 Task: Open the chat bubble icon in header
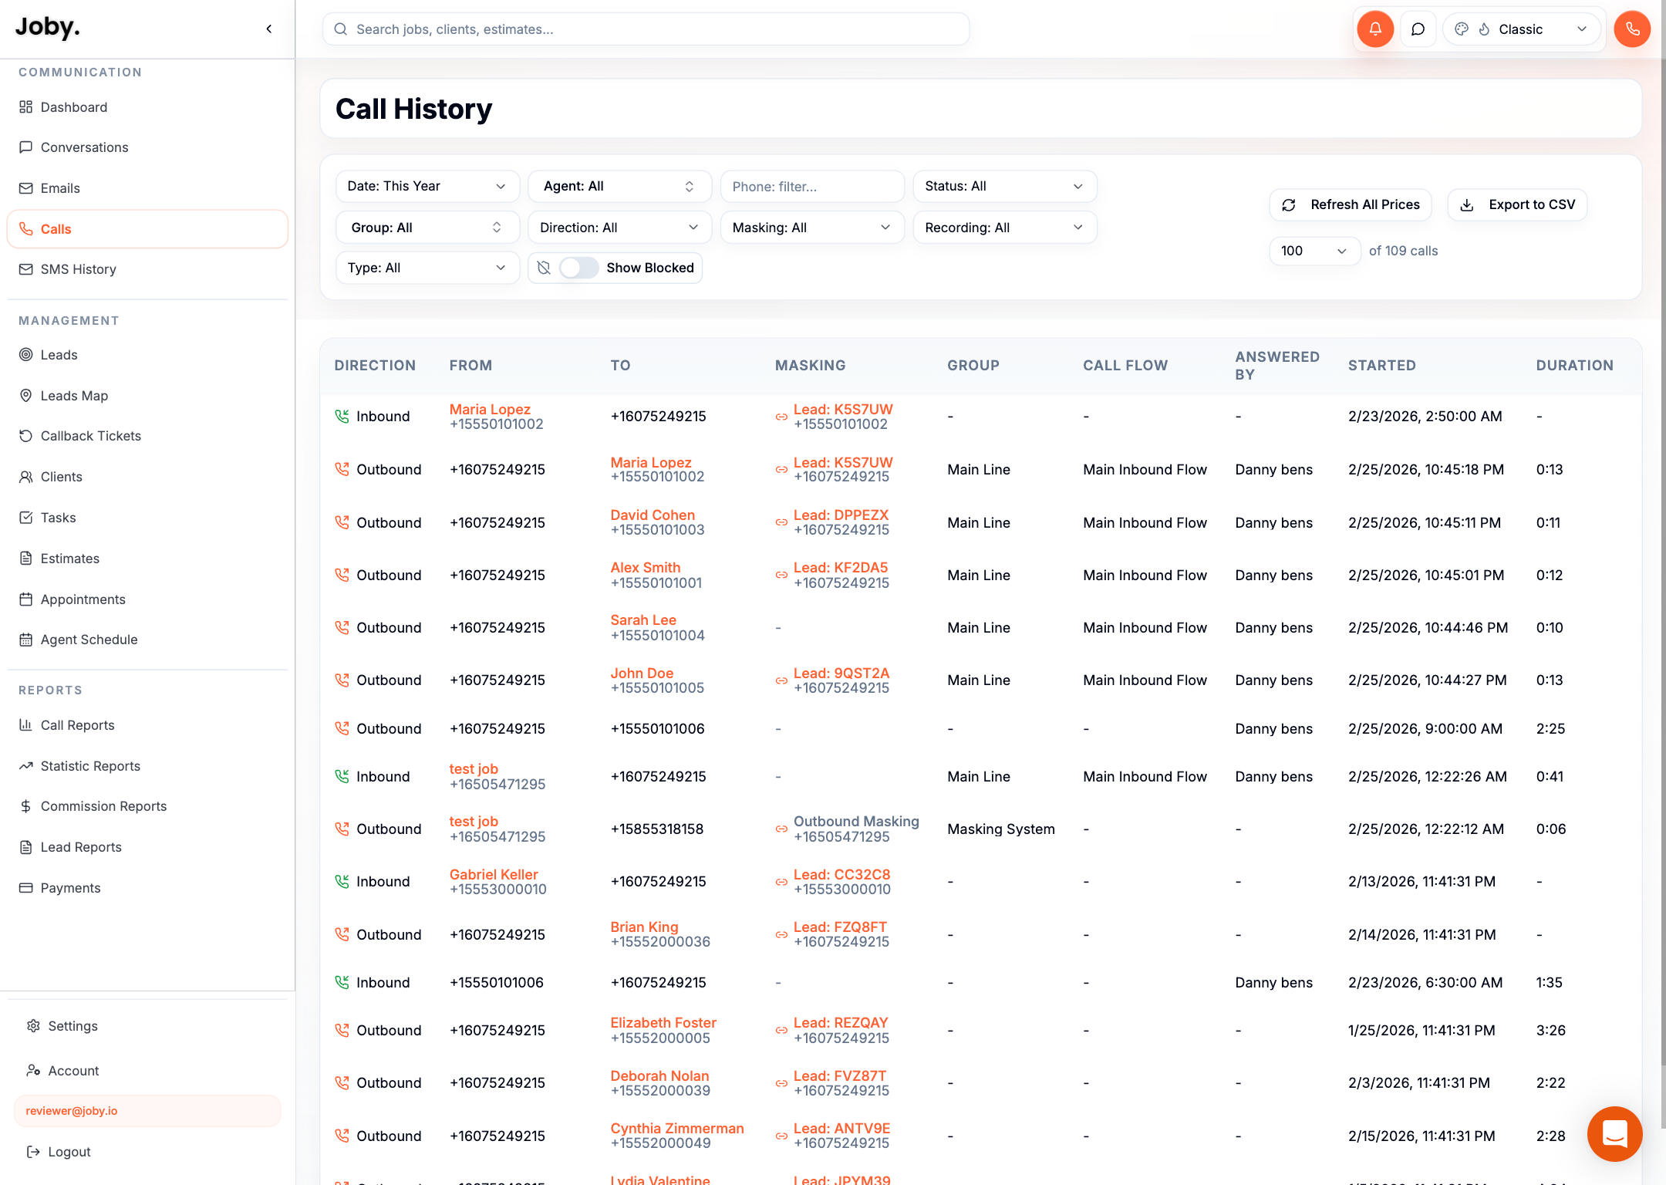point(1418,29)
